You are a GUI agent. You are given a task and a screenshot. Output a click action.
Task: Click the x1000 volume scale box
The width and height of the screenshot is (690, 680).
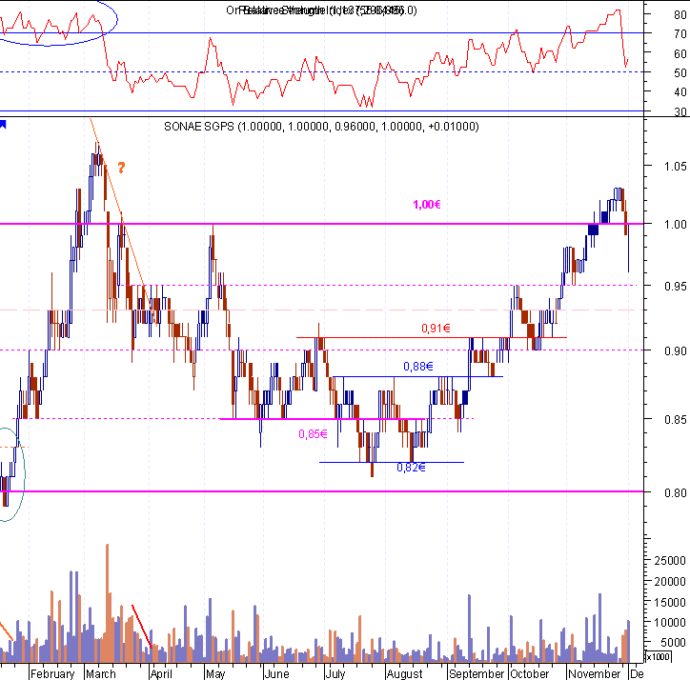658,657
